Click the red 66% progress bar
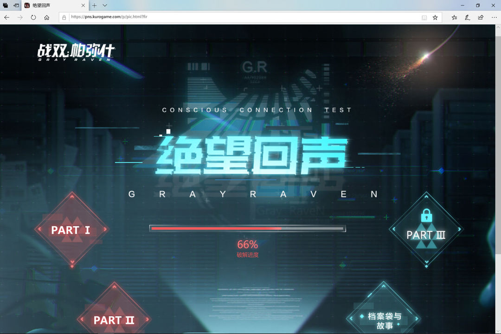 [x=247, y=229]
